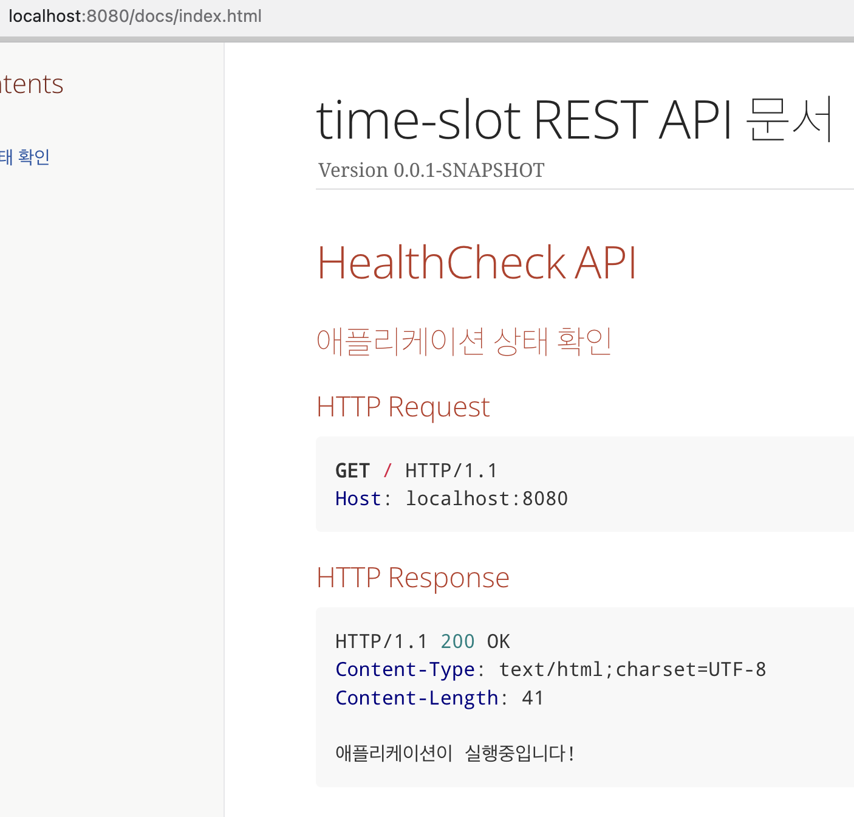
Task: Click the 'Host: localhost:8080' header line
Action: 451,498
